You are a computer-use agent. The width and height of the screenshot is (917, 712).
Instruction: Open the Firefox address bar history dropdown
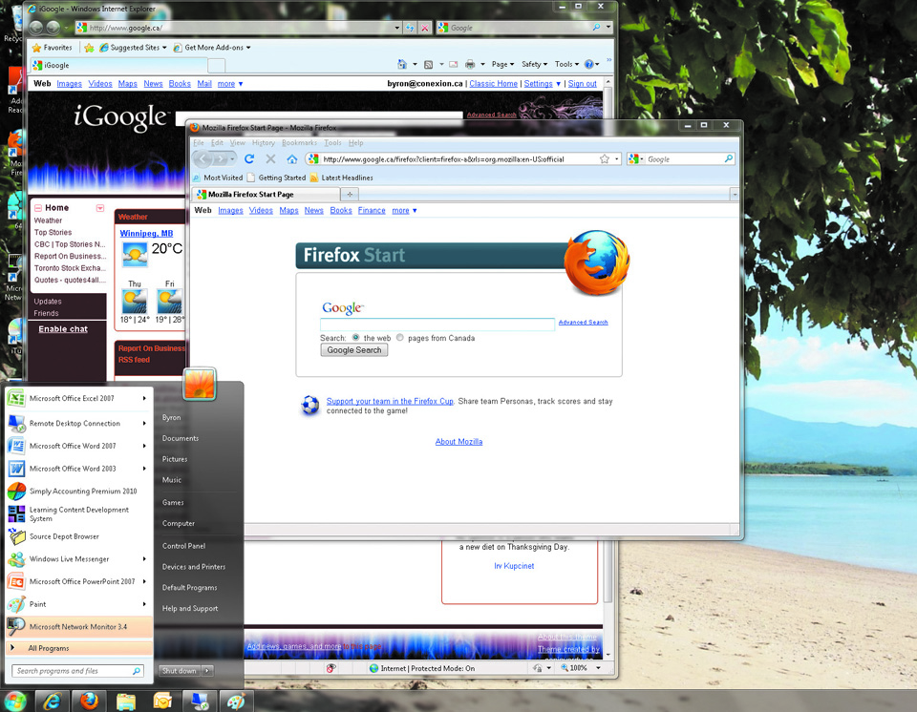pyautogui.click(x=616, y=159)
